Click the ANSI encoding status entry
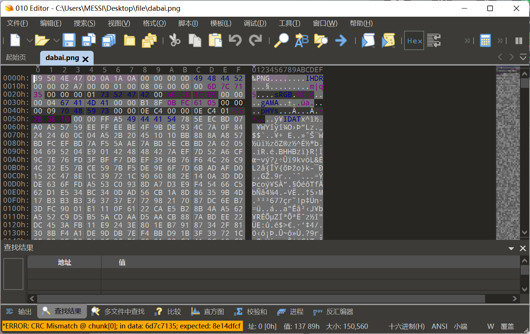Screen dimensions: 530x334 click(439, 326)
